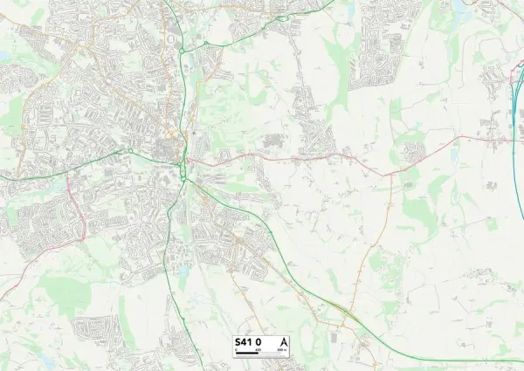
Task: Click the copyright text beneath the scale bar
Action: [x=260, y=356]
